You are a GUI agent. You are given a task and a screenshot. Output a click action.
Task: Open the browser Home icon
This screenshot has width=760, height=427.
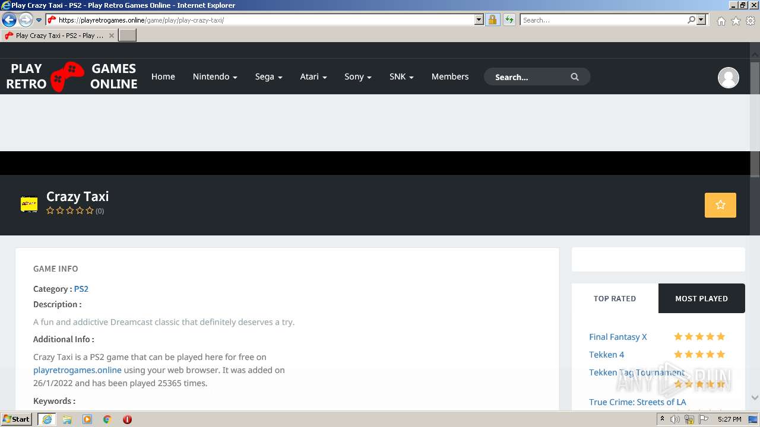pos(721,21)
